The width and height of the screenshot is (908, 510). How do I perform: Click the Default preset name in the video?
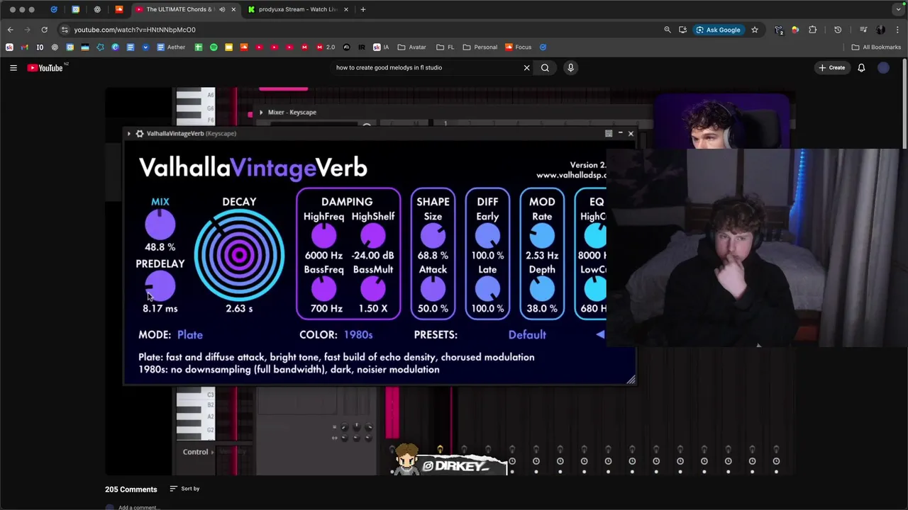(527, 335)
